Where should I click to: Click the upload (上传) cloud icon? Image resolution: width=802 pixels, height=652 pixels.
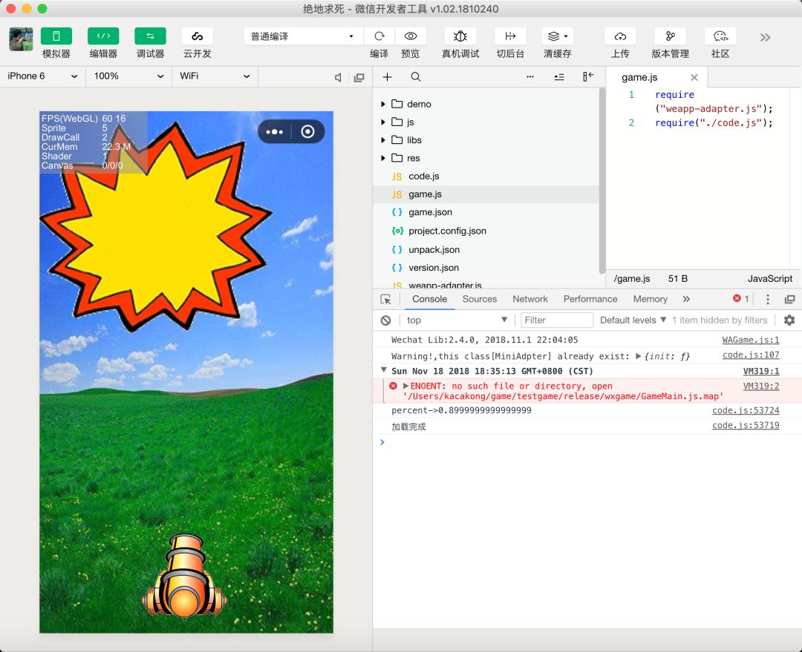click(620, 36)
